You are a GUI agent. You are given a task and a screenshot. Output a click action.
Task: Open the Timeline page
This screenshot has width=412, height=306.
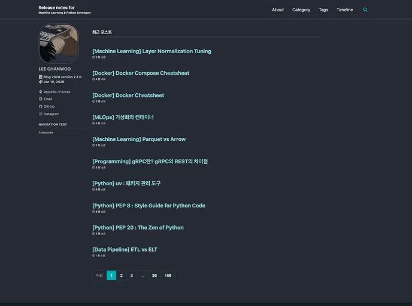[x=344, y=10]
